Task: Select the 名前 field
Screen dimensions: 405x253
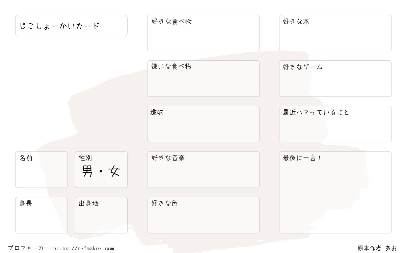Action: click(x=42, y=170)
